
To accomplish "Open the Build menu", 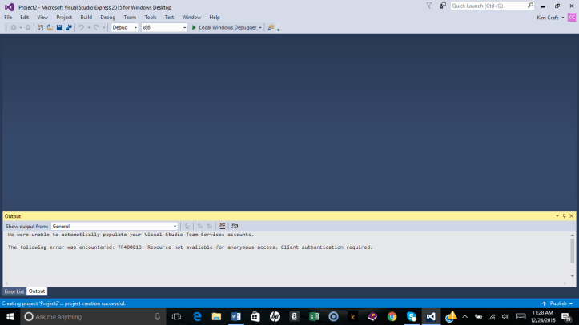I will point(86,18).
